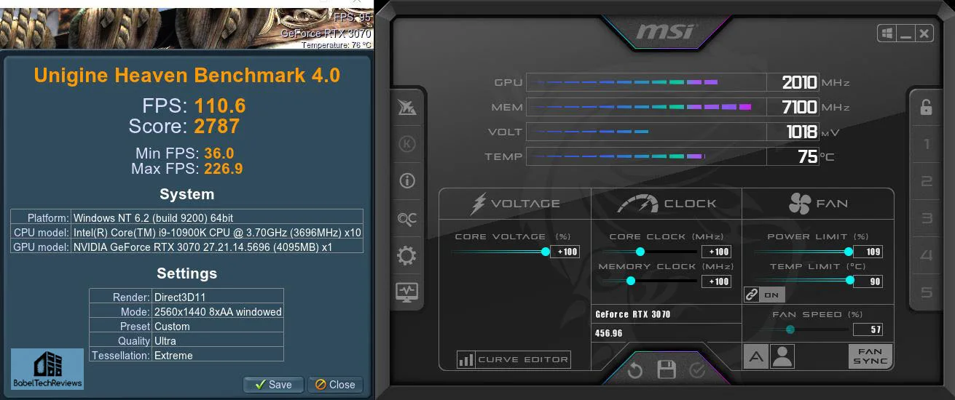This screenshot has width=955, height=400.
Task: Click the Direct3D11 render setting
Action: [x=218, y=297]
